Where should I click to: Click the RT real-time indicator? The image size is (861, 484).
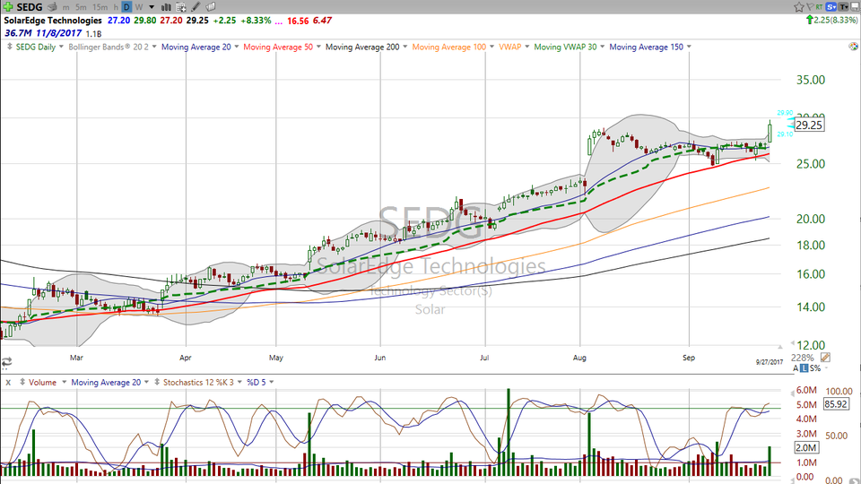[x=819, y=6]
